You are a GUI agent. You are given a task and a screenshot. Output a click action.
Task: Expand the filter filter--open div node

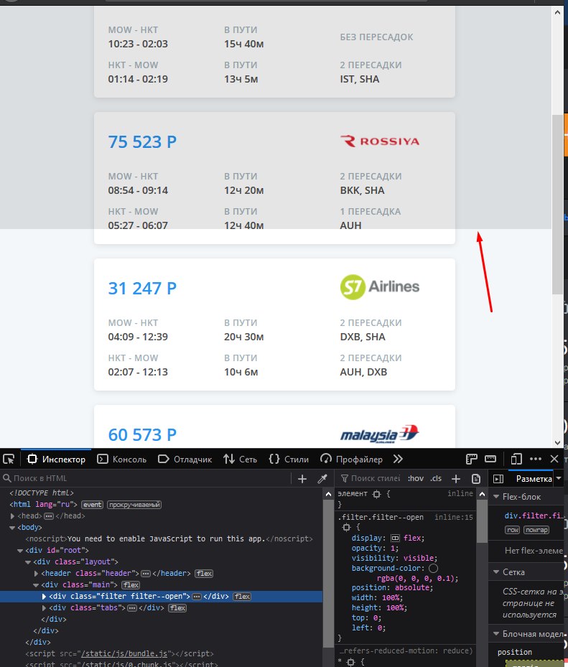[x=44, y=597]
